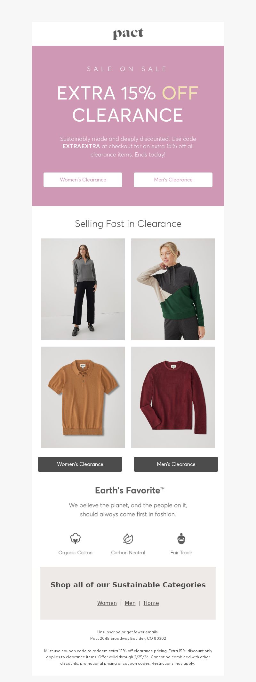Click the Organic Cotton icon
The width and height of the screenshot is (256, 682).
[76, 538]
